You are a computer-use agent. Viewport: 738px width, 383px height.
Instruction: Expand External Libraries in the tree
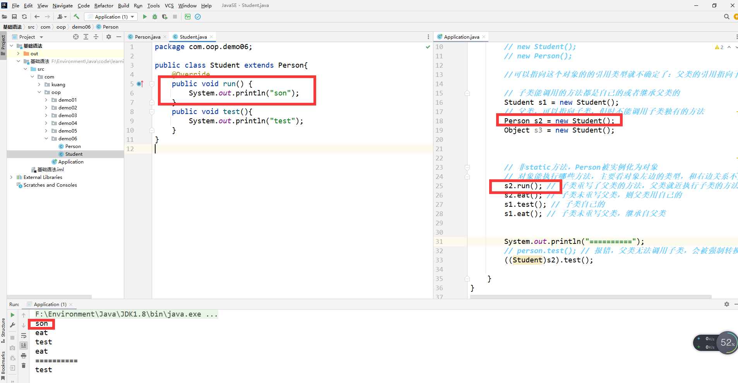11,177
